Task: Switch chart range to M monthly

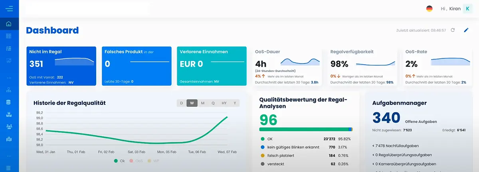Action: (x=203, y=103)
